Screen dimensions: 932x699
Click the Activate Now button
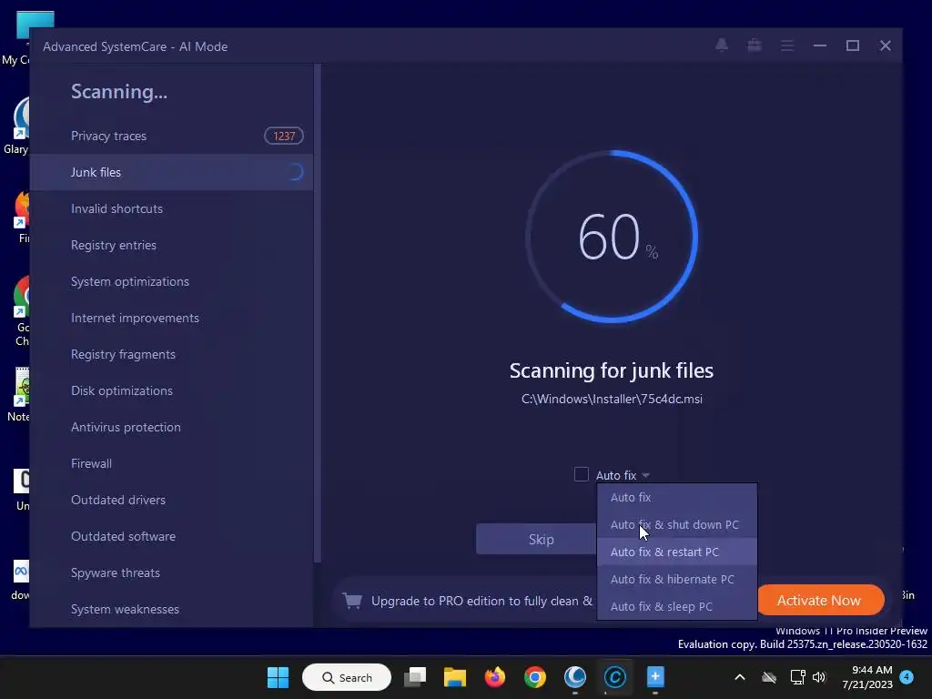click(819, 601)
